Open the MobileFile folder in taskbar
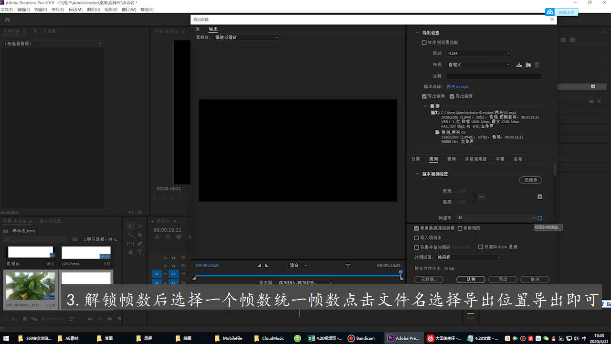The height and width of the screenshot is (344, 611). [x=229, y=338]
